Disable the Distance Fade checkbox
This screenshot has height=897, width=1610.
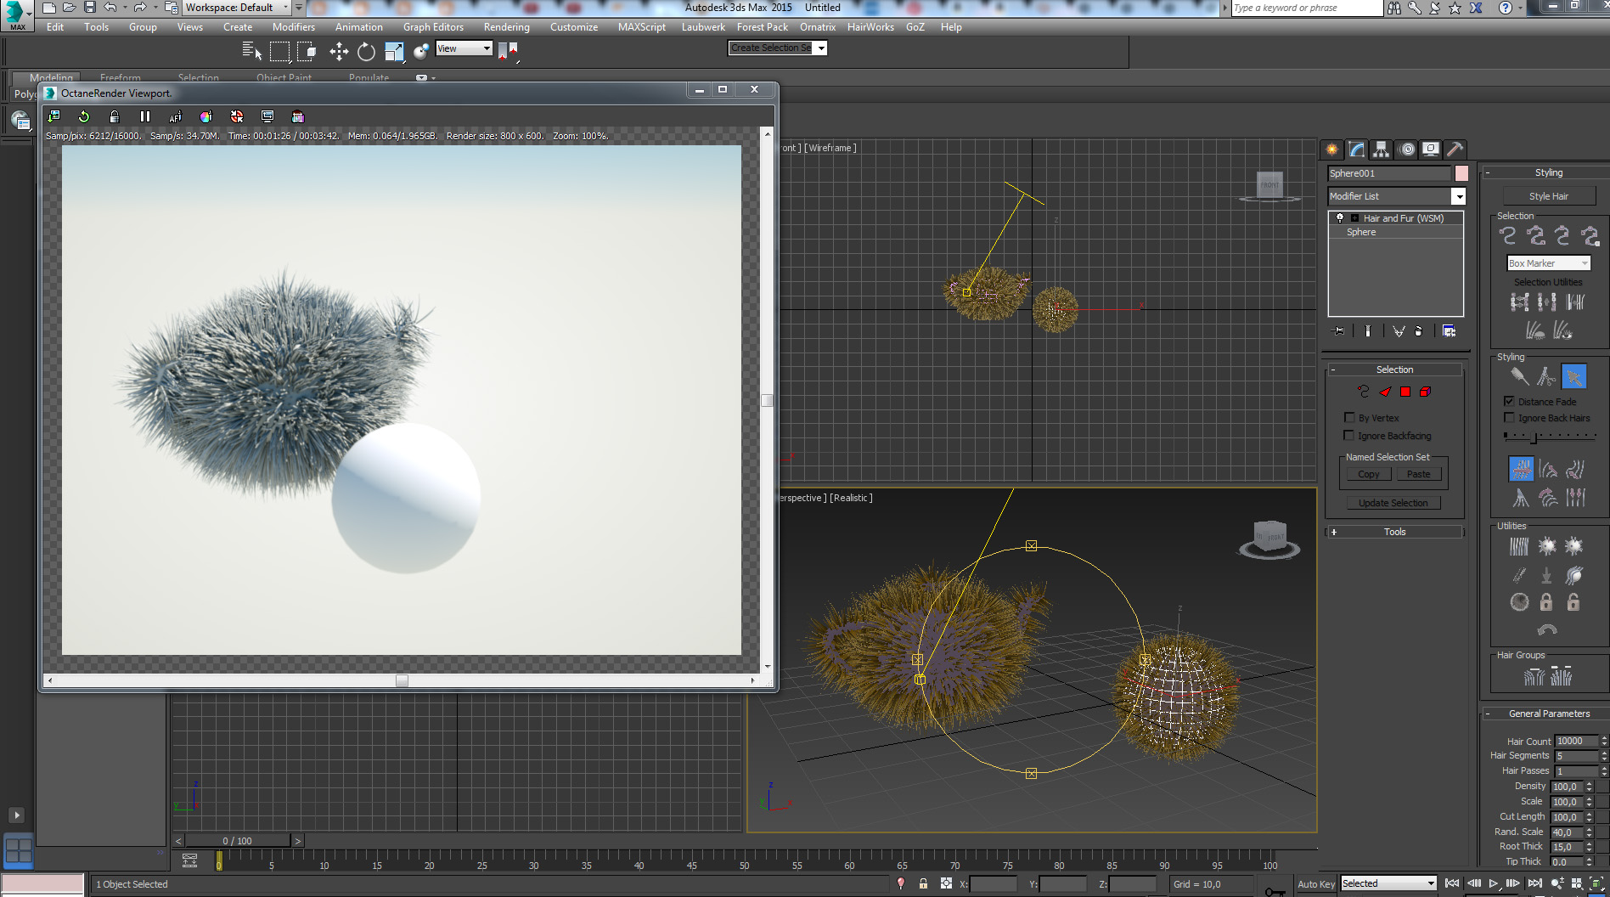(1509, 401)
